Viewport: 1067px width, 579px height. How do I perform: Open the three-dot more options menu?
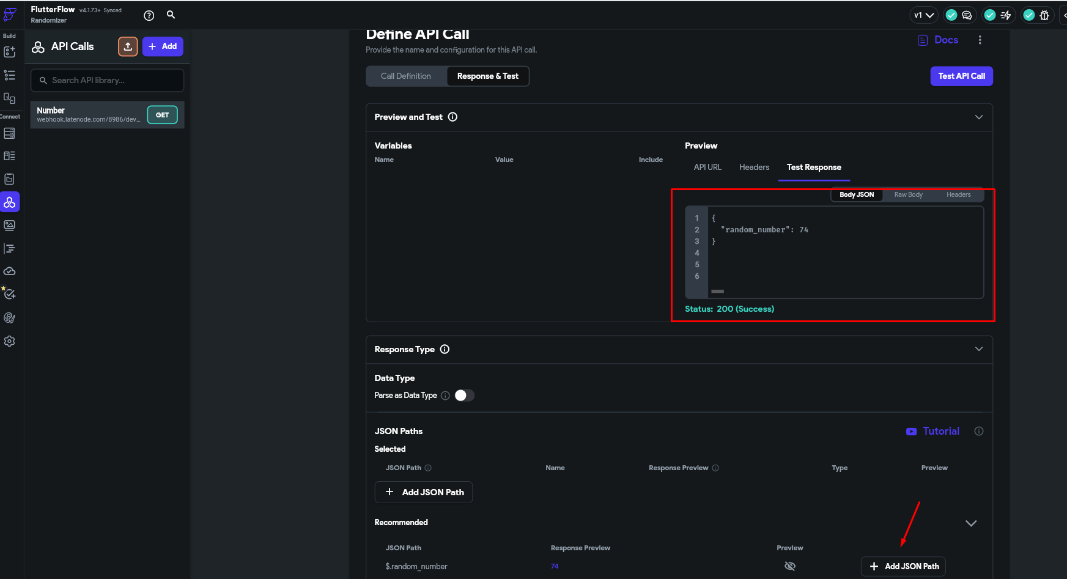[980, 40]
